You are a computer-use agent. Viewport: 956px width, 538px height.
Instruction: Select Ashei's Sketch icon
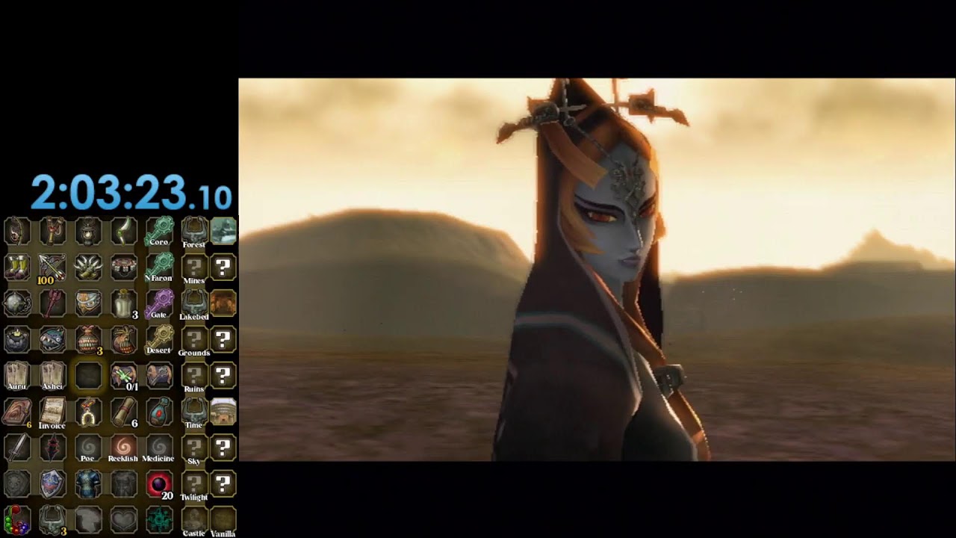52,375
